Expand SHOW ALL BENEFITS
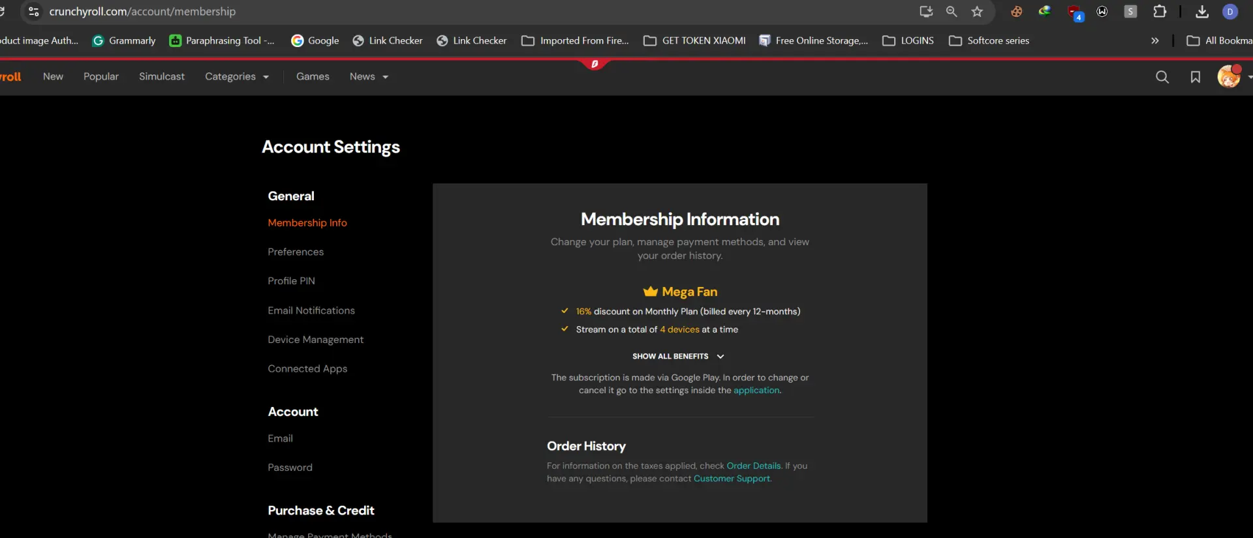1253x538 pixels. (678, 356)
